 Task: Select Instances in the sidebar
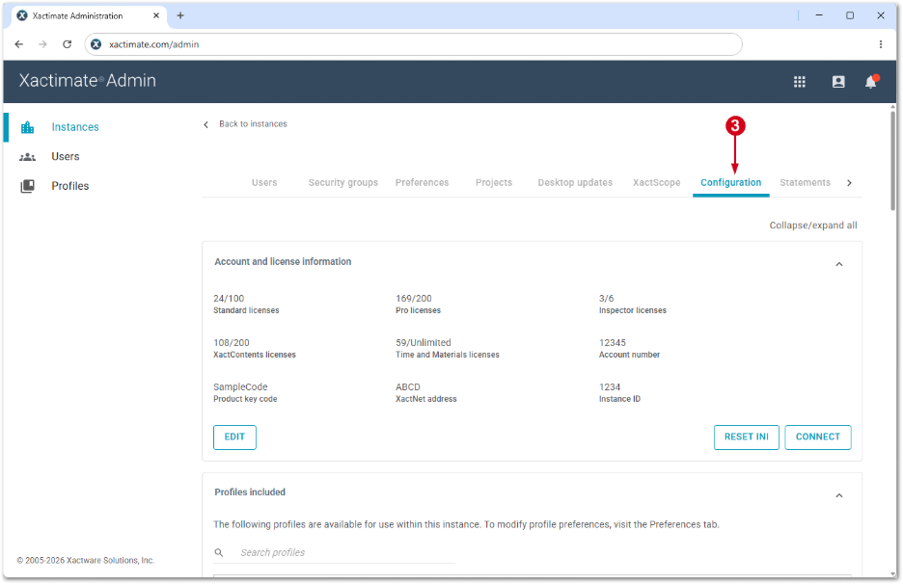tap(75, 127)
